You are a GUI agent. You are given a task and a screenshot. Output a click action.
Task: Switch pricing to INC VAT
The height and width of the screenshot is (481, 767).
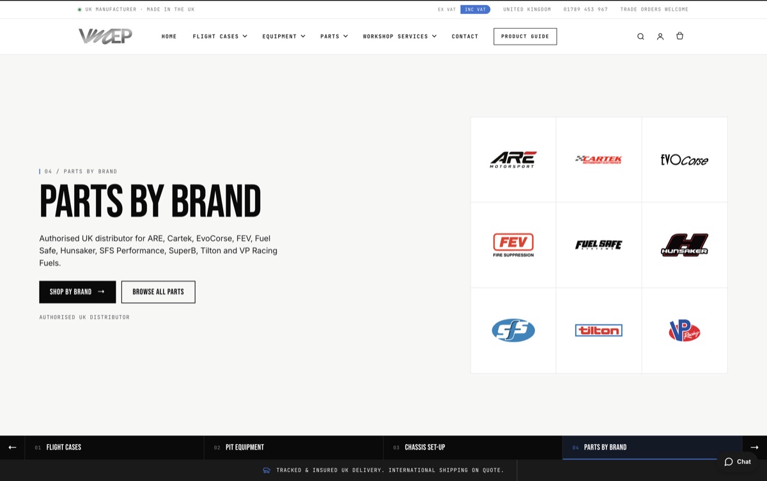(x=475, y=10)
